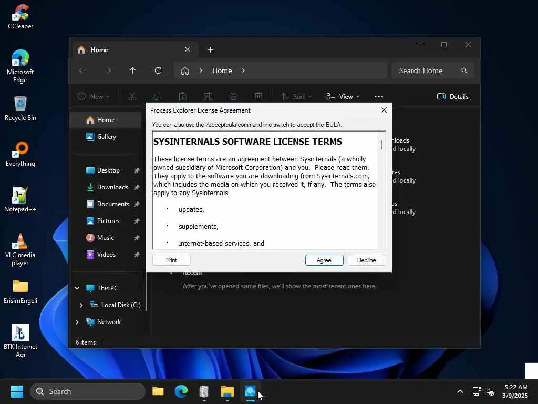
Task: Click the Copy toolbar icon
Action: click(158, 97)
